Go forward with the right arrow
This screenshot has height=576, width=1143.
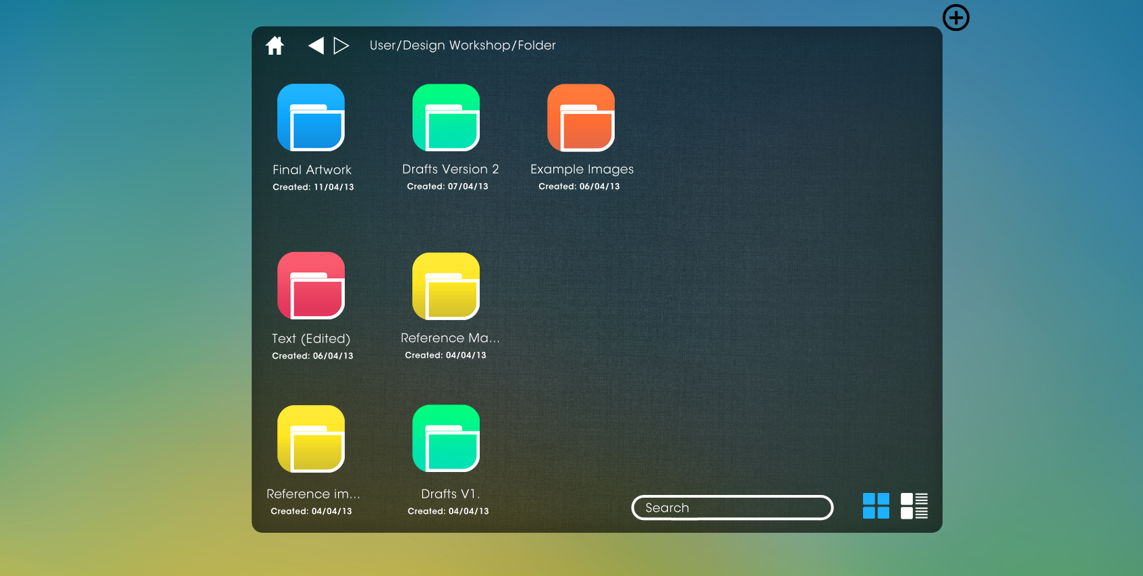click(x=341, y=45)
